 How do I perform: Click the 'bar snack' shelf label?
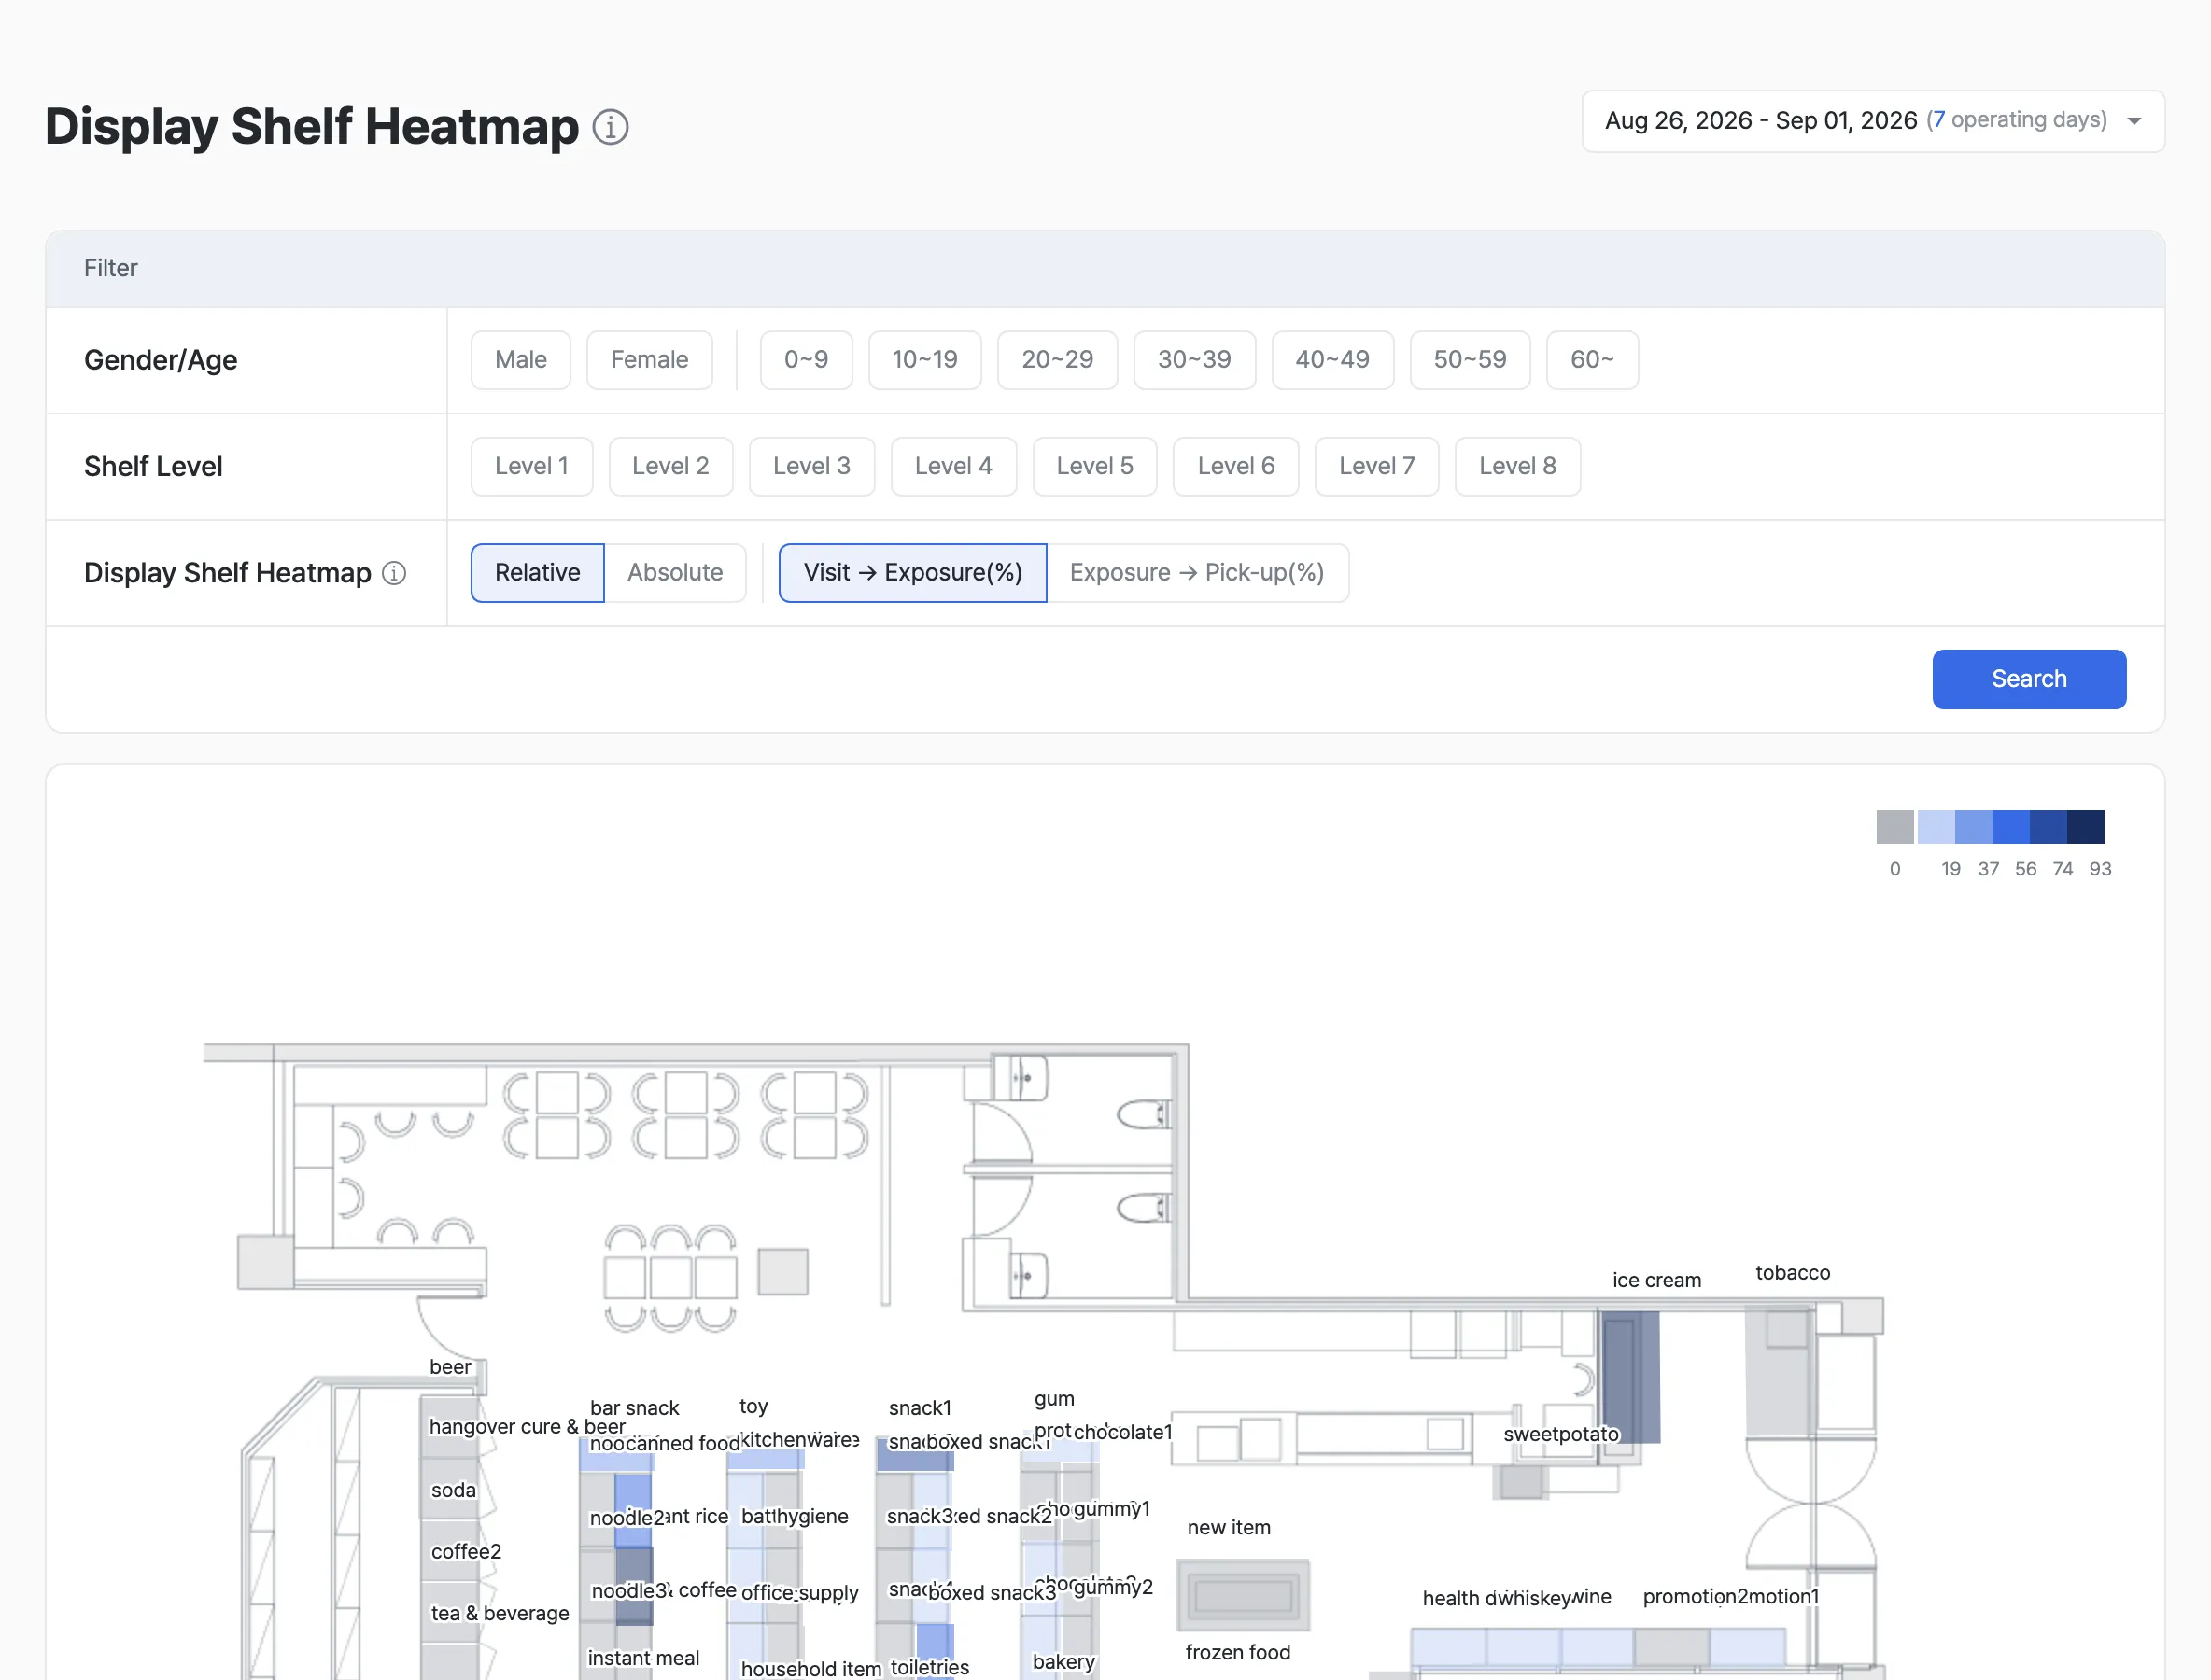pos(634,1408)
